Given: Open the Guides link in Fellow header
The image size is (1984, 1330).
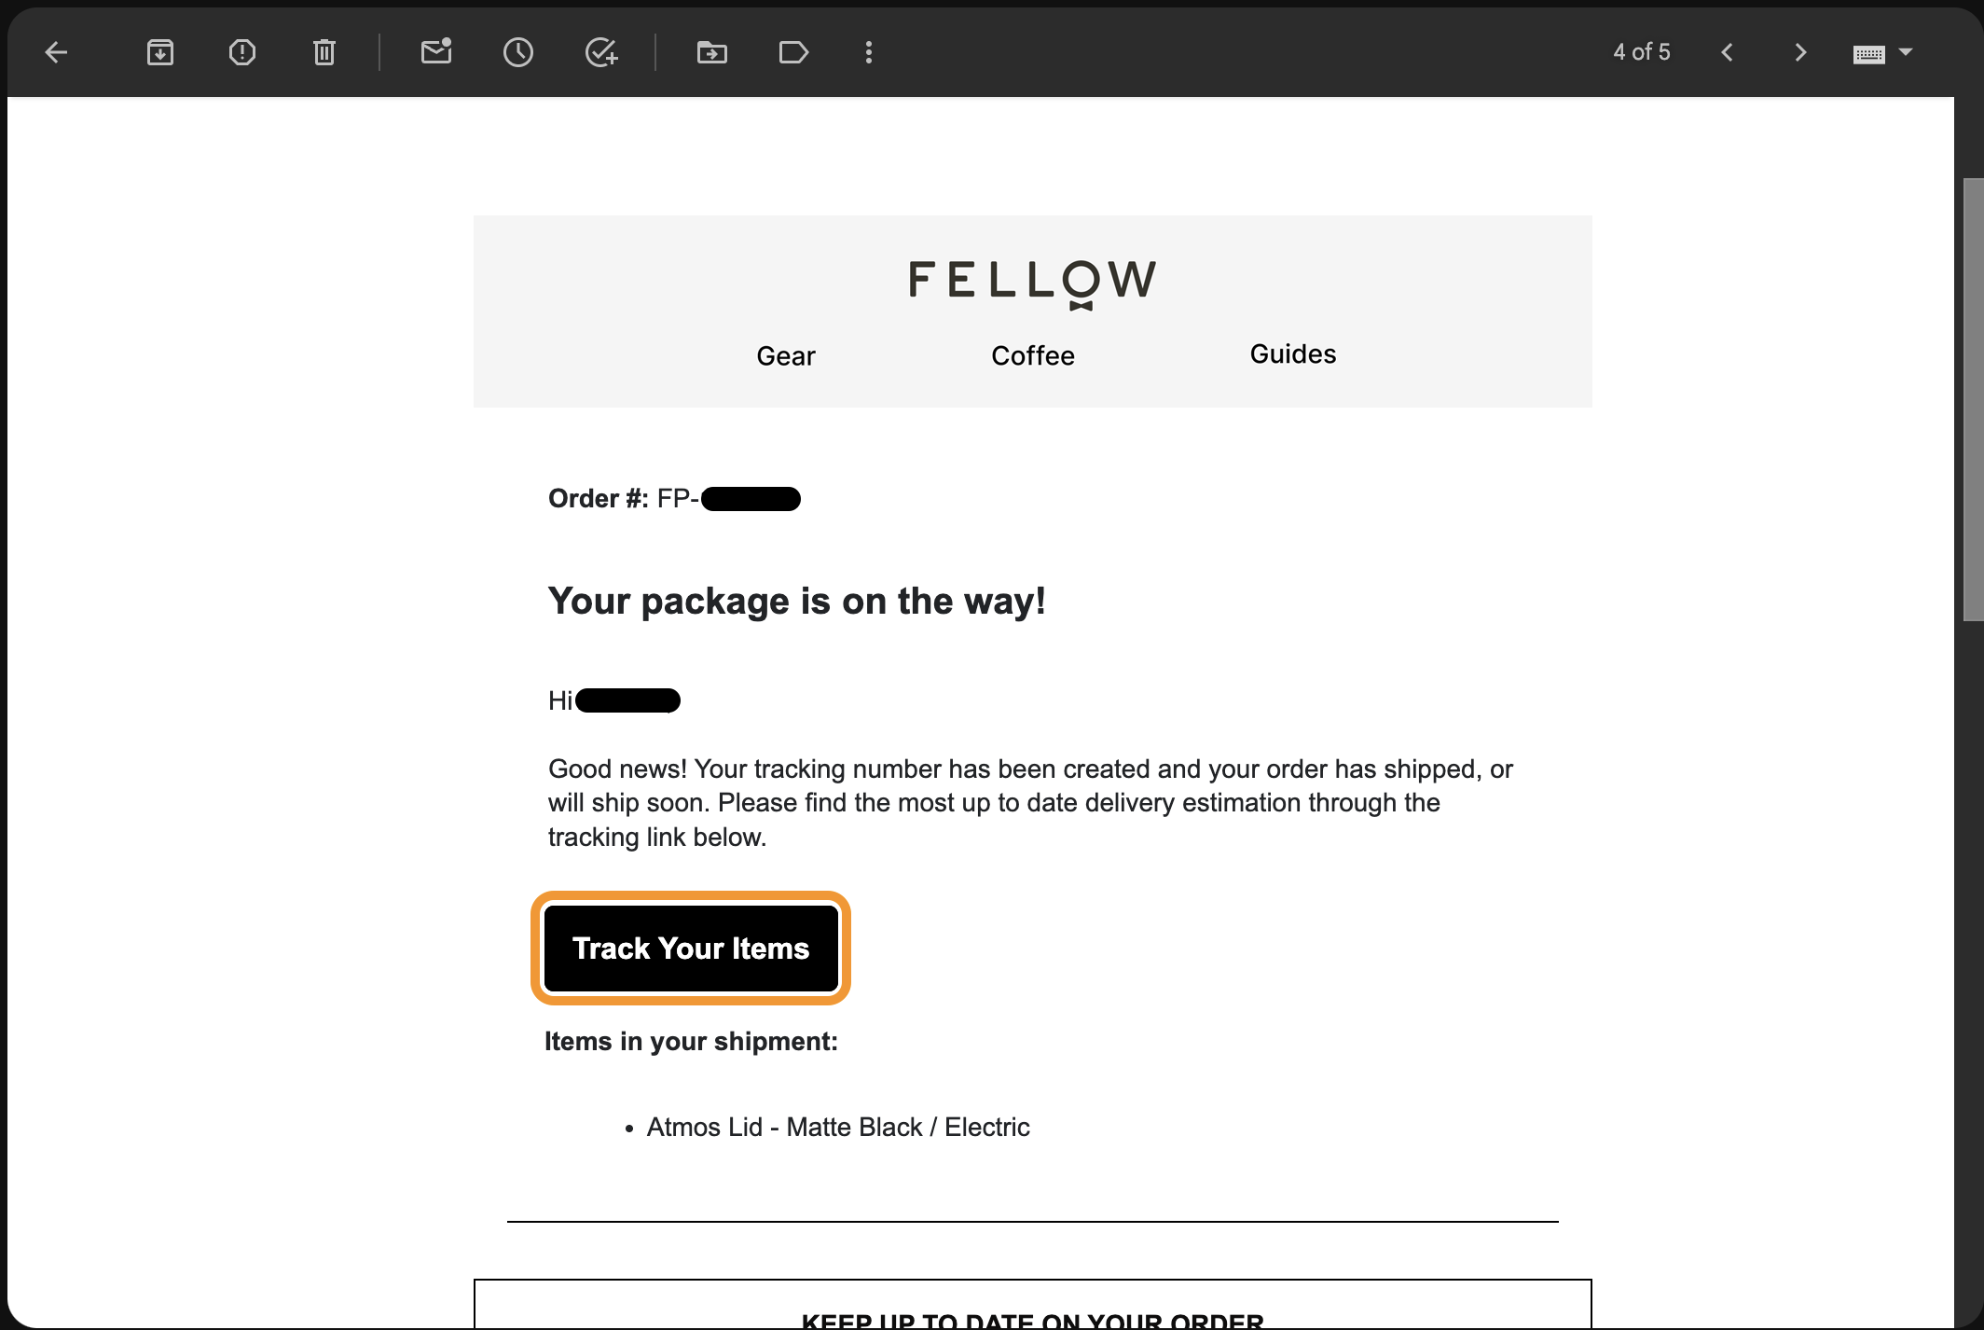Looking at the screenshot, I should [1293, 354].
